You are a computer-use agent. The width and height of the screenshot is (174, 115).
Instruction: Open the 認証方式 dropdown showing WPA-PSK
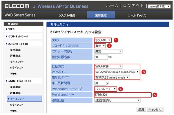pos(108,66)
